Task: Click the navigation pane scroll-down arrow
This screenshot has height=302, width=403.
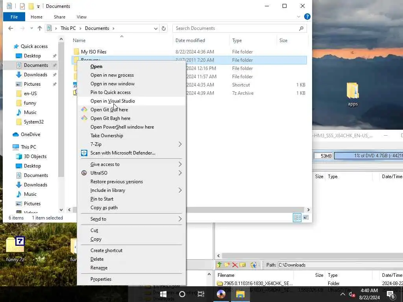Action: (61, 210)
